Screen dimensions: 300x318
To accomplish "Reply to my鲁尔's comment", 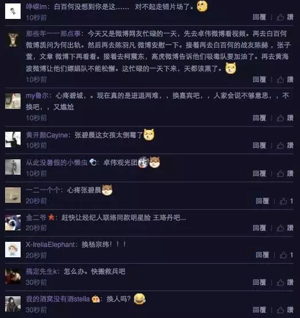I will (259, 118).
